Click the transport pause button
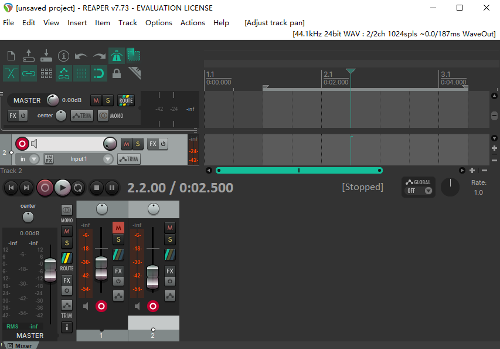This screenshot has width=500, height=349. (x=112, y=188)
